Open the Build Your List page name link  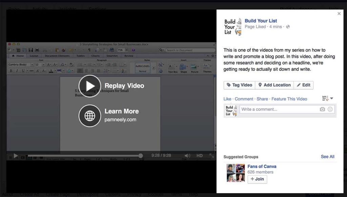click(x=261, y=21)
